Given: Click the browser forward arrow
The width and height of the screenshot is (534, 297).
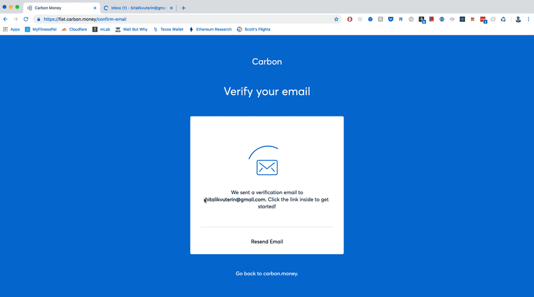Looking at the screenshot, I should click(x=16, y=19).
